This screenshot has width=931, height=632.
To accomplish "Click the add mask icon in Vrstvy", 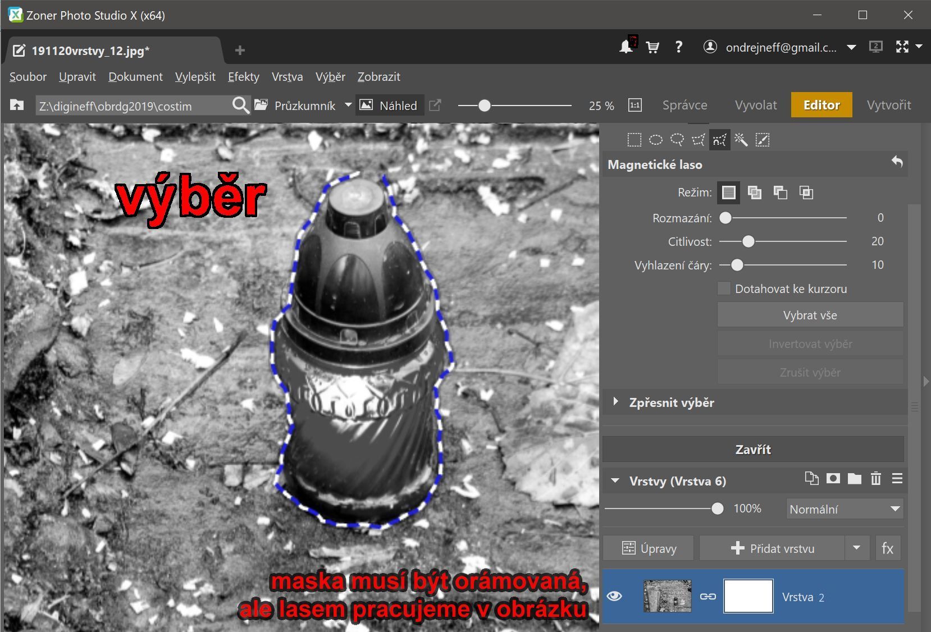I will coord(833,479).
